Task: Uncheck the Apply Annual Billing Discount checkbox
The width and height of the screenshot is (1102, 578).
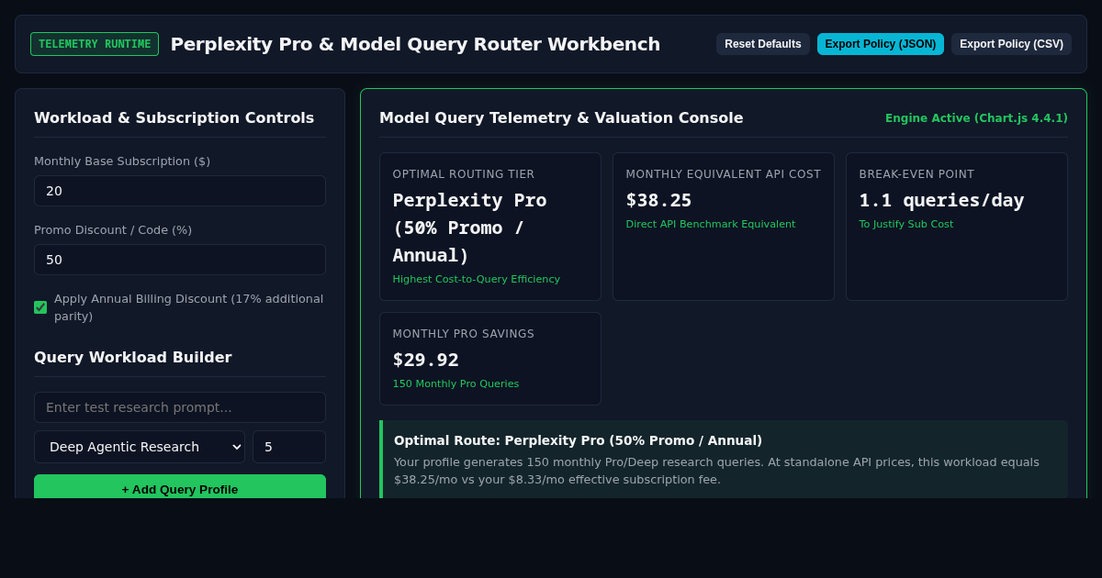Action: pyautogui.click(x=40, y=307)
